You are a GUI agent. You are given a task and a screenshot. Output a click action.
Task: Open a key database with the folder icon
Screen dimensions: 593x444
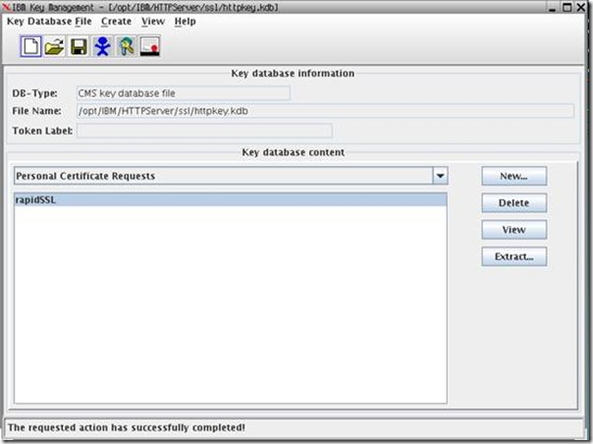click(54, 47)
